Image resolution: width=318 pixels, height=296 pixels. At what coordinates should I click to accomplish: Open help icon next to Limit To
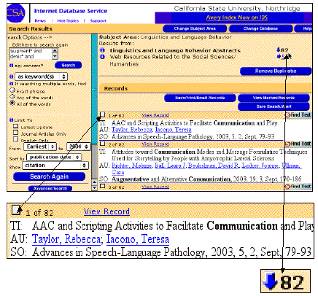(x=11, y=120)
